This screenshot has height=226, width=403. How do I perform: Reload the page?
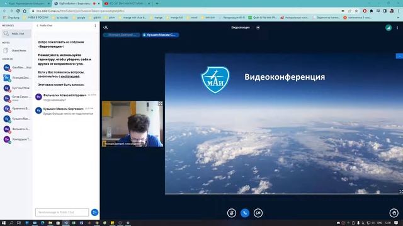click(x=18, y=11)
